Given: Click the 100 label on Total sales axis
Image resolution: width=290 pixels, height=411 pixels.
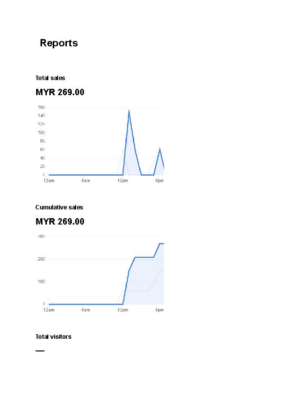Looking at the screenshot, I should pos(41,133).
